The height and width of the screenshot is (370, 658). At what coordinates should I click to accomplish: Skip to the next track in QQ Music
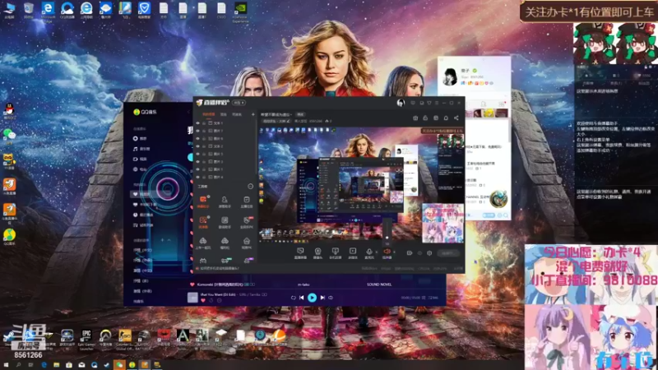point(322,298)
